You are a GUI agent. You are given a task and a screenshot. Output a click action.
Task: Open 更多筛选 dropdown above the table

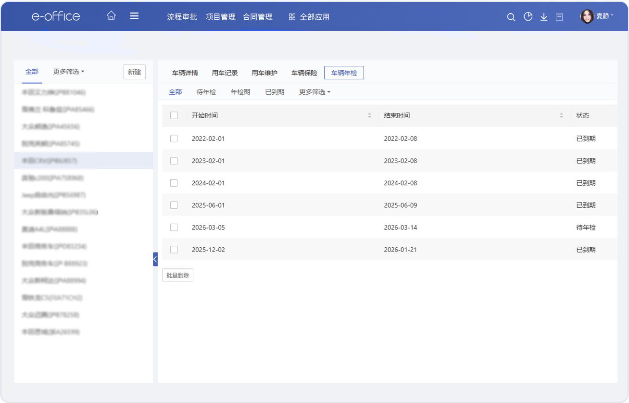(x=314, y=92)
